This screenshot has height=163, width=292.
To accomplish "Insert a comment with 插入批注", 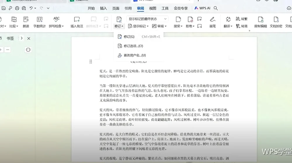I will click(x=77, y=22).
